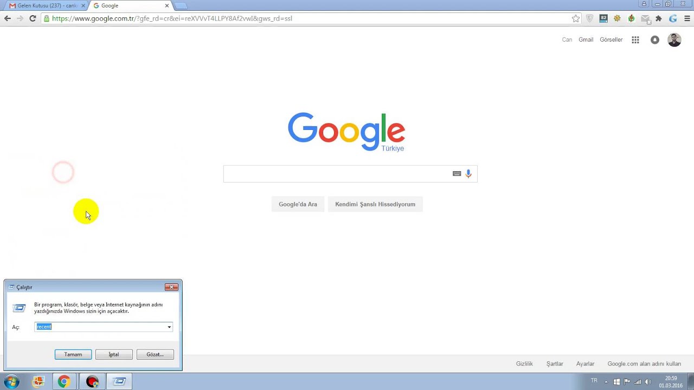694x390 pixels.
Task: Expand the Aç combo box dropdown arrow
Action: 169,327
